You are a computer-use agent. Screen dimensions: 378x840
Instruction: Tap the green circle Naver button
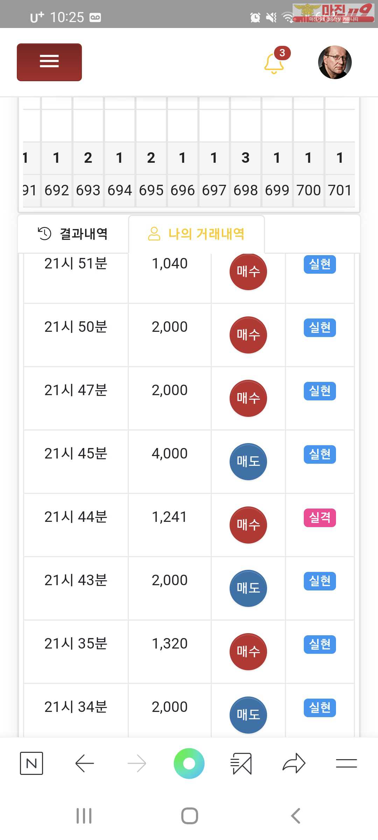pyautogui.click(x=189, y=763)
